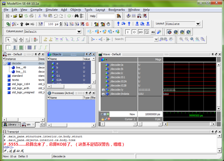The width and height of the screenshot is (224, 161).
Task: Click the Continue Run icon
Action: pyautogui.click(x=72, y=24)
